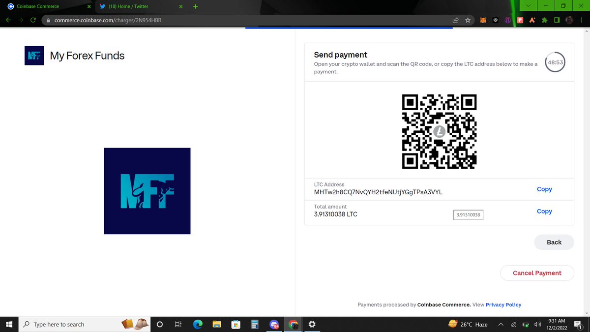Open Task View on the taskbar

178,324
